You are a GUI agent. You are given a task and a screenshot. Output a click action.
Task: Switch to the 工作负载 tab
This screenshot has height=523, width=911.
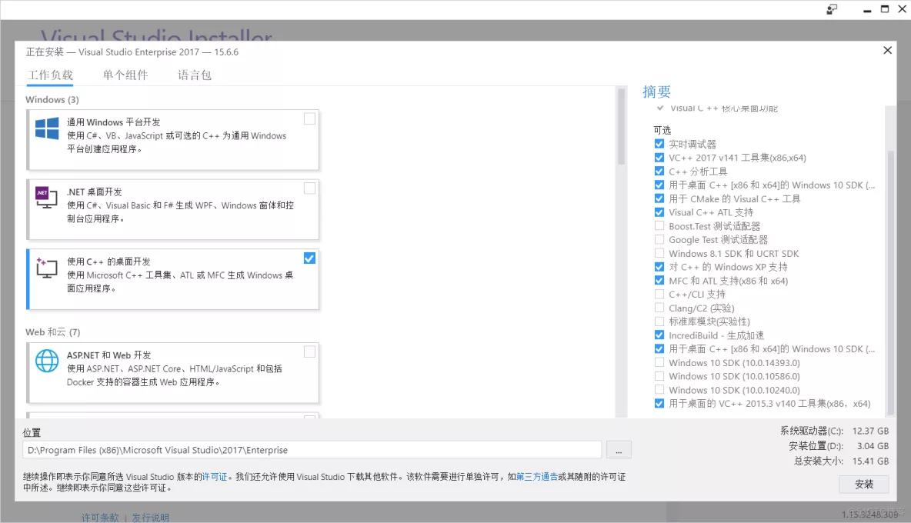(50, 75)
